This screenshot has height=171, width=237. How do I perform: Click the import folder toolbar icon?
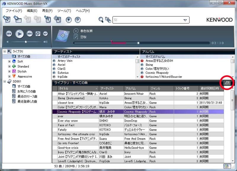[17, 19]
